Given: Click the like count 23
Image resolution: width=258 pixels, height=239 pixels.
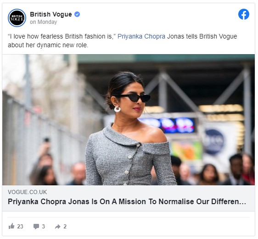Looking at the screenshot, I should coord(20,226).
